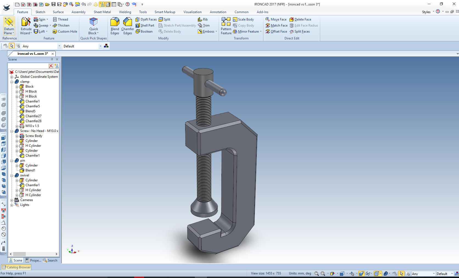Image resolution: width=459 pixels, height=278 pixels.
Task: Click the Scale Body tool
Action: [243, 19]
